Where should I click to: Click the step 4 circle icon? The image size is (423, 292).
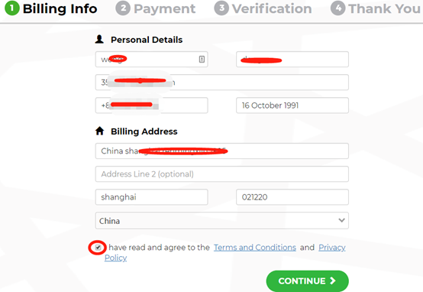338,8
